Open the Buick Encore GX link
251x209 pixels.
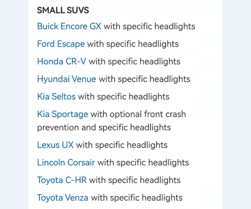tap(69, 26)
